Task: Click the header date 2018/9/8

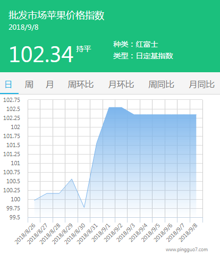Action: click(x=23, y=27)
